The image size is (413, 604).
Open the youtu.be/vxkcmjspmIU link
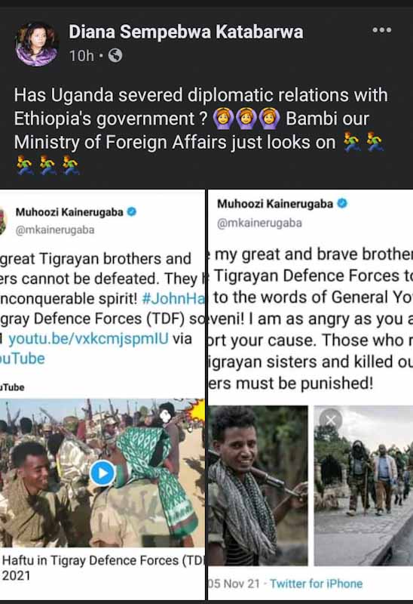88,338
